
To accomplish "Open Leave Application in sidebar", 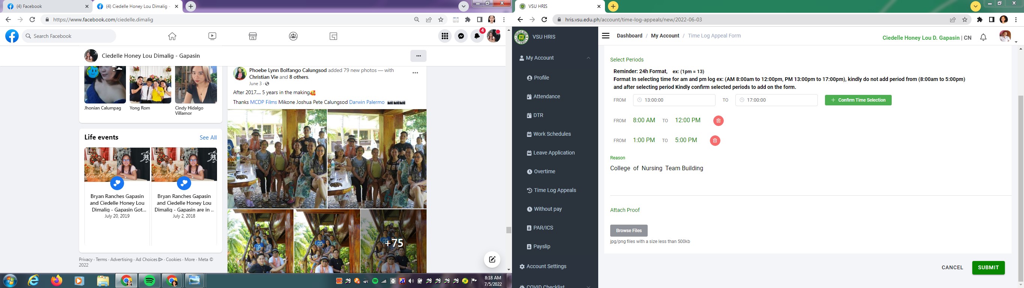I will 554,153.
